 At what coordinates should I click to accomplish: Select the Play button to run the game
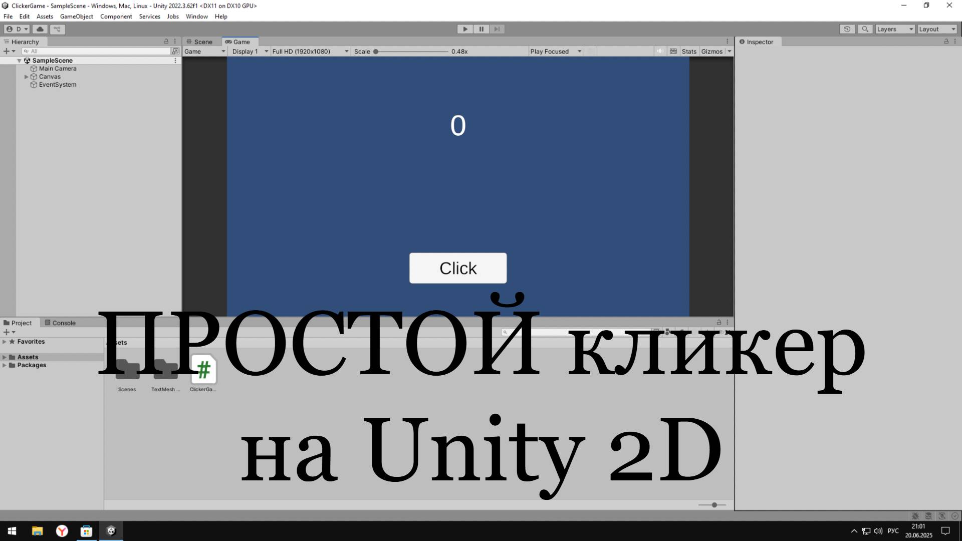tap(465, 29)
